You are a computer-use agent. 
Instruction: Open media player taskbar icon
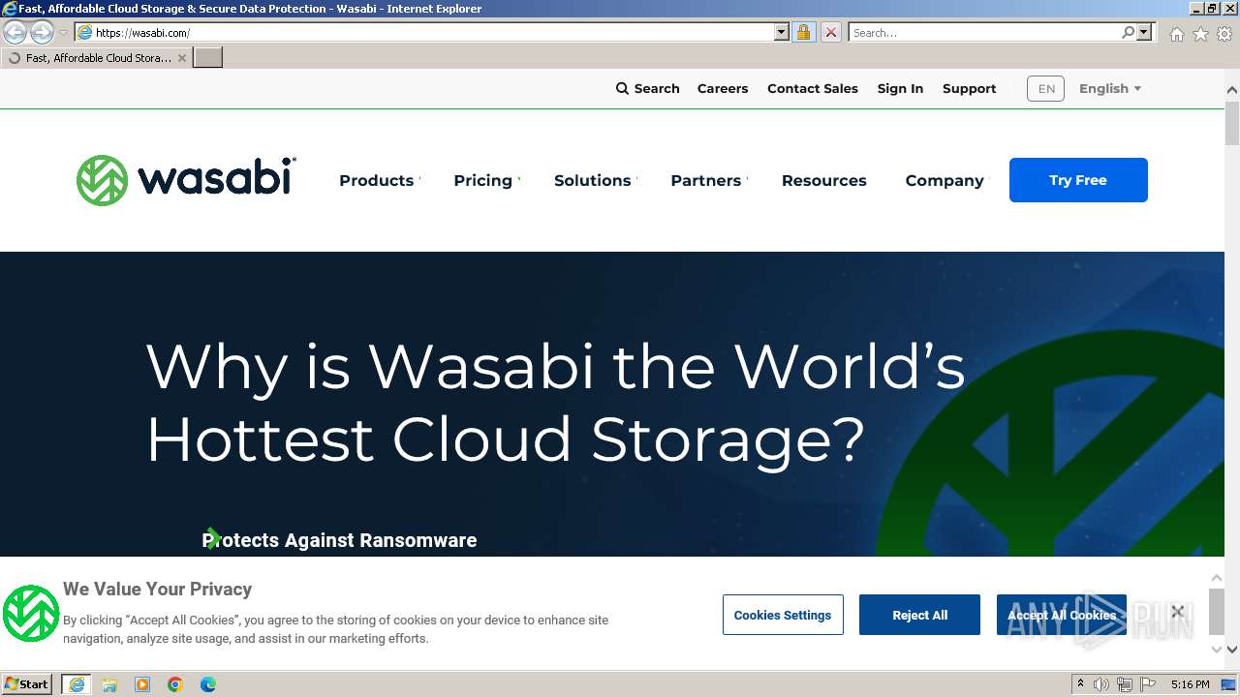point(142,684)
